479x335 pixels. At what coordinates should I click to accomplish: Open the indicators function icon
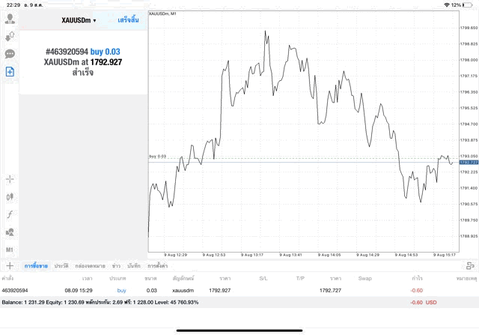click(x=10, y=214)
